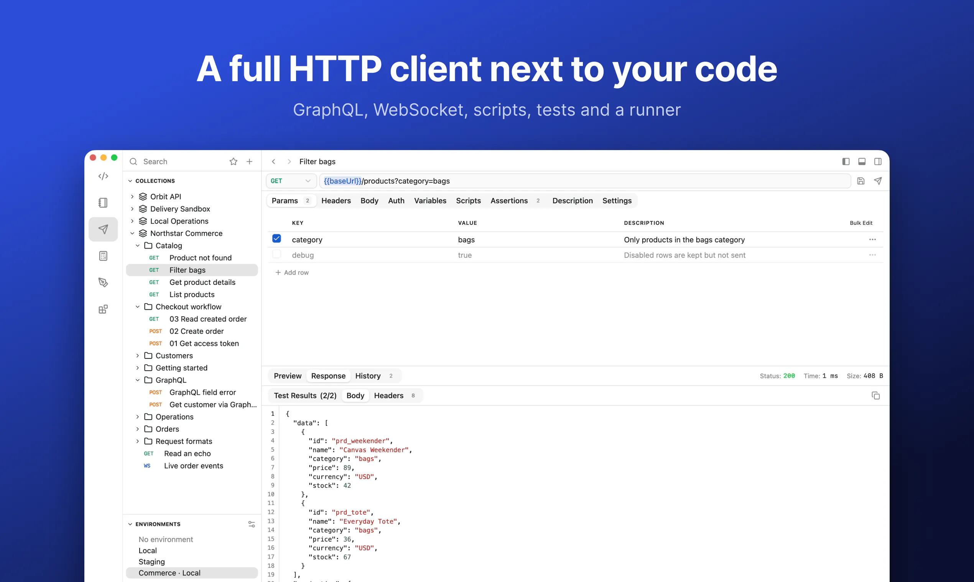Enable the debug parameter checkbox
Image resolution: width=974 pixels, height=582 pixels.
click(x=276, y=254)
